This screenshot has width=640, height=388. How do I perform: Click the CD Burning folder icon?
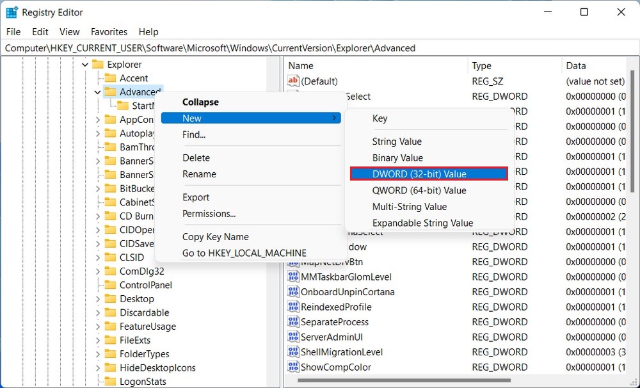pos(110,216)
